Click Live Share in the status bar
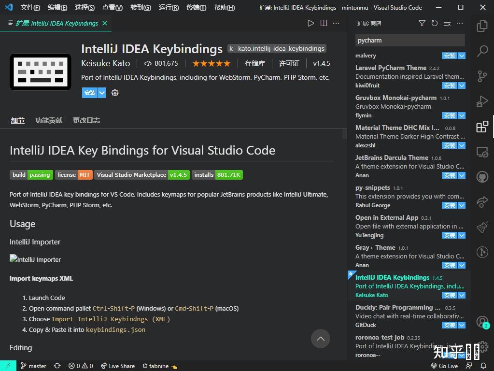 click(118, 366)
